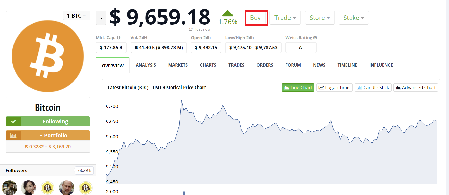The width and height of the screenshot is (449, 195).
Task: Toggle the Following button for Bitcoin
Action: click(x=48, y=121)
